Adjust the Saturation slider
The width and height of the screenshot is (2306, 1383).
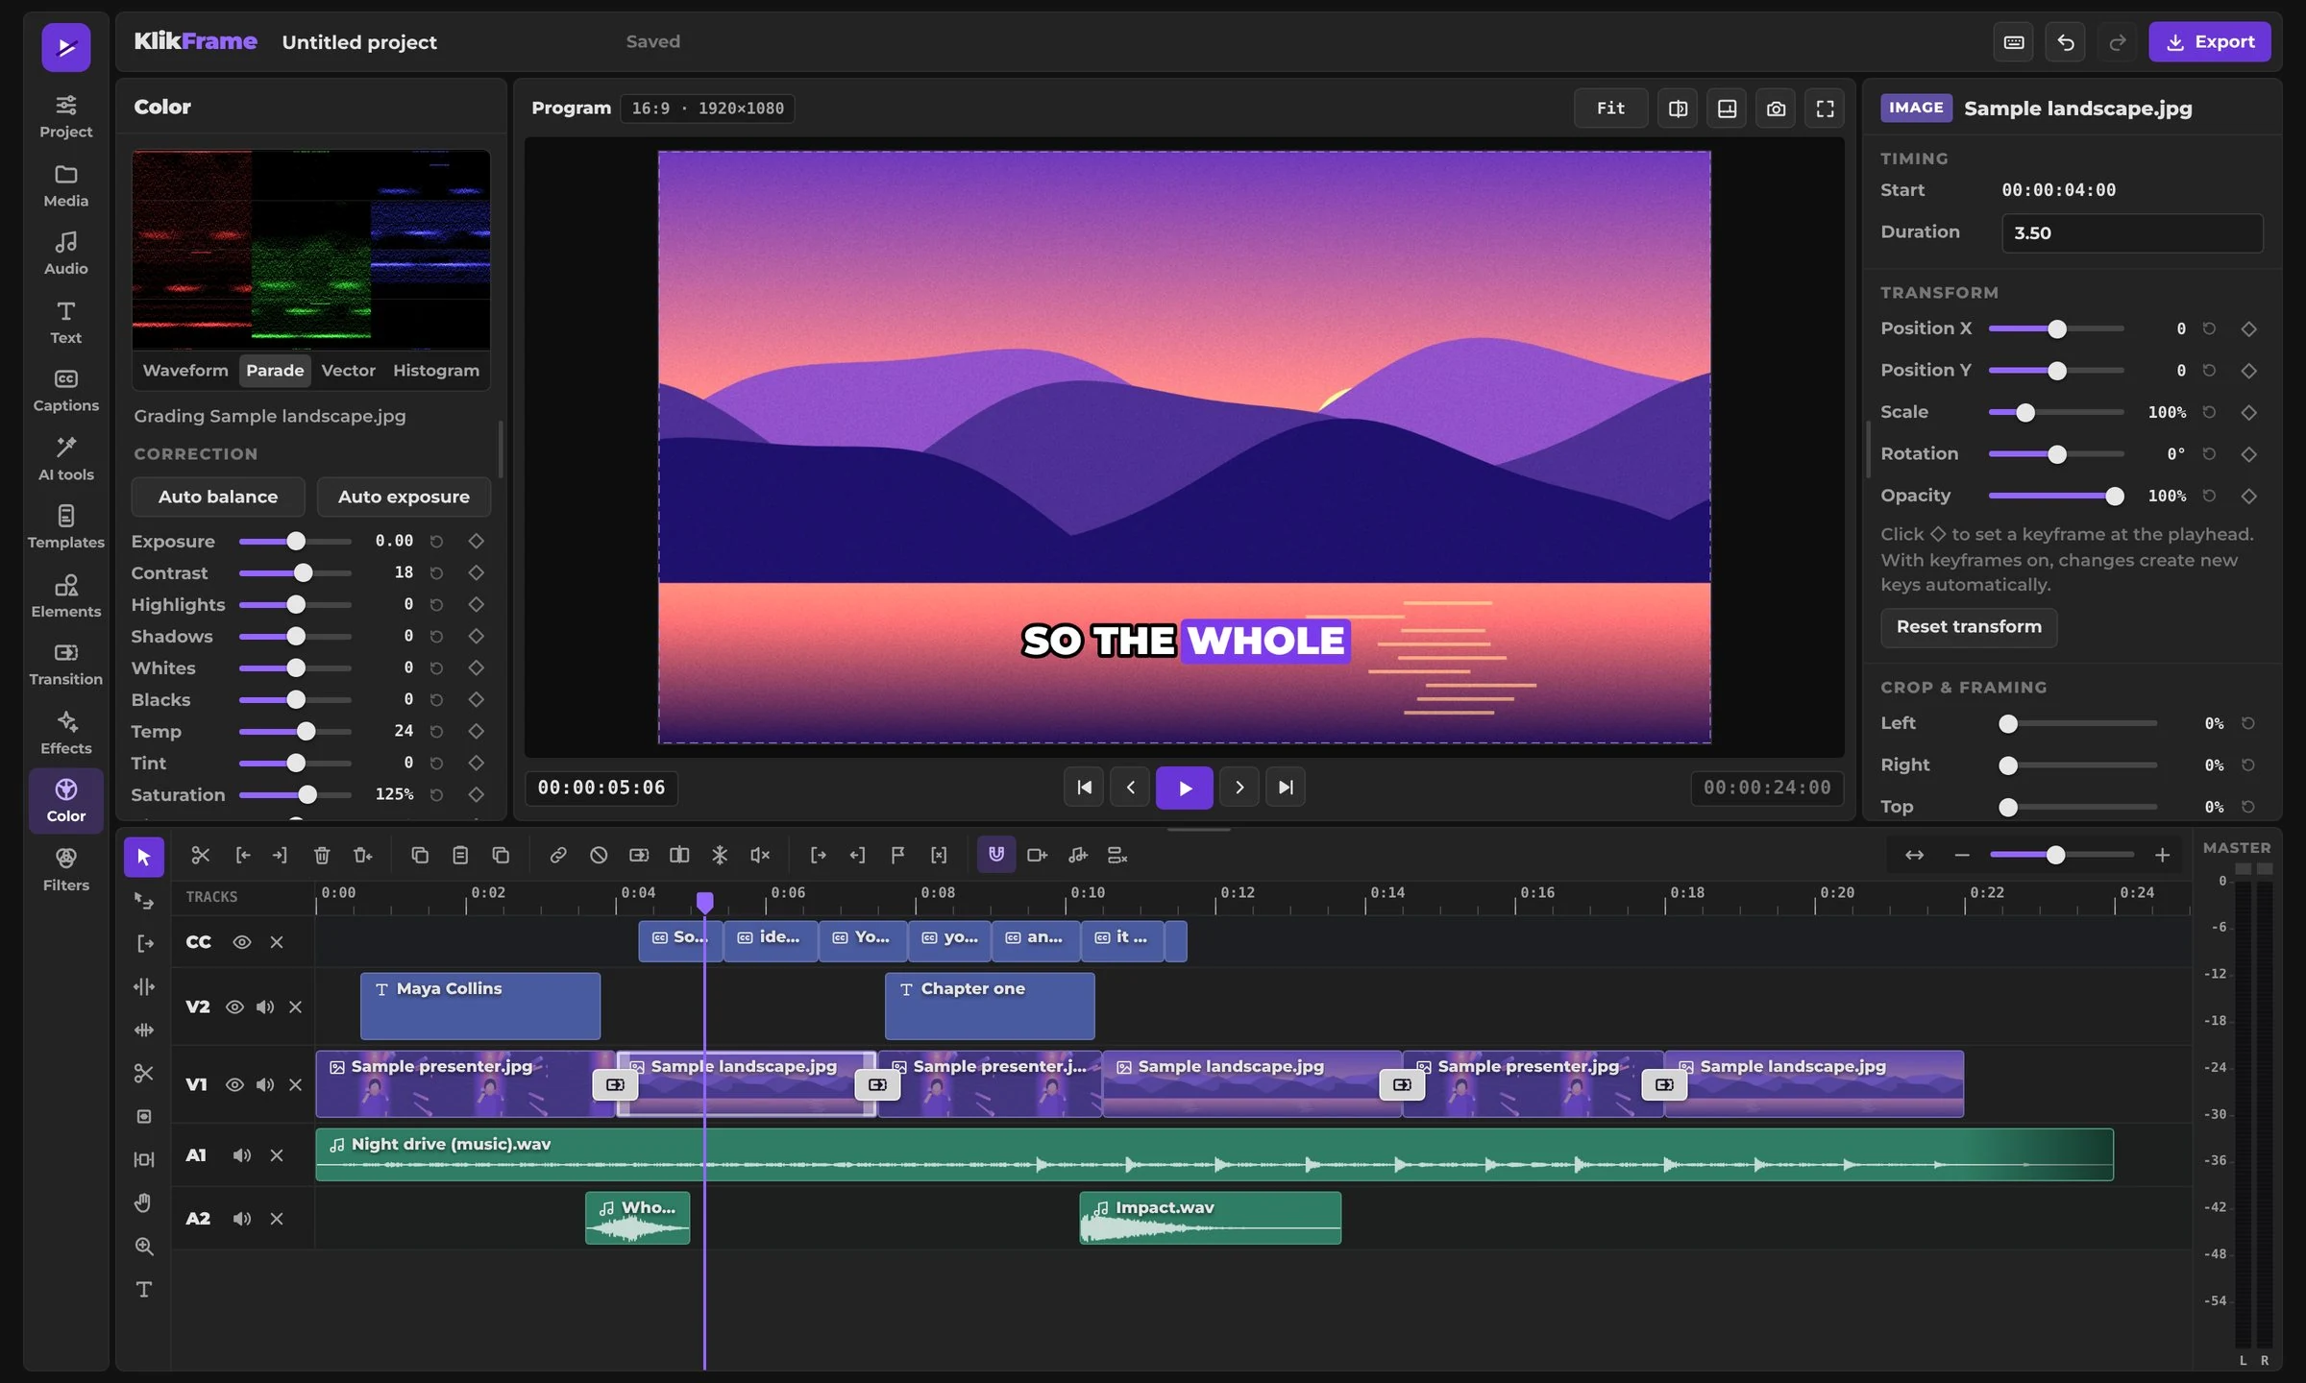tap(295, 794)
